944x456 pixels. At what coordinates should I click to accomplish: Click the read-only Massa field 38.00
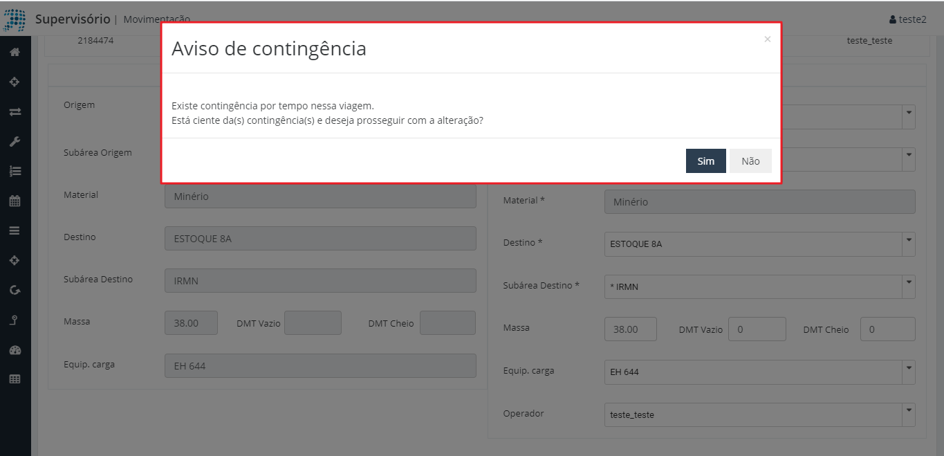(191, 323)
